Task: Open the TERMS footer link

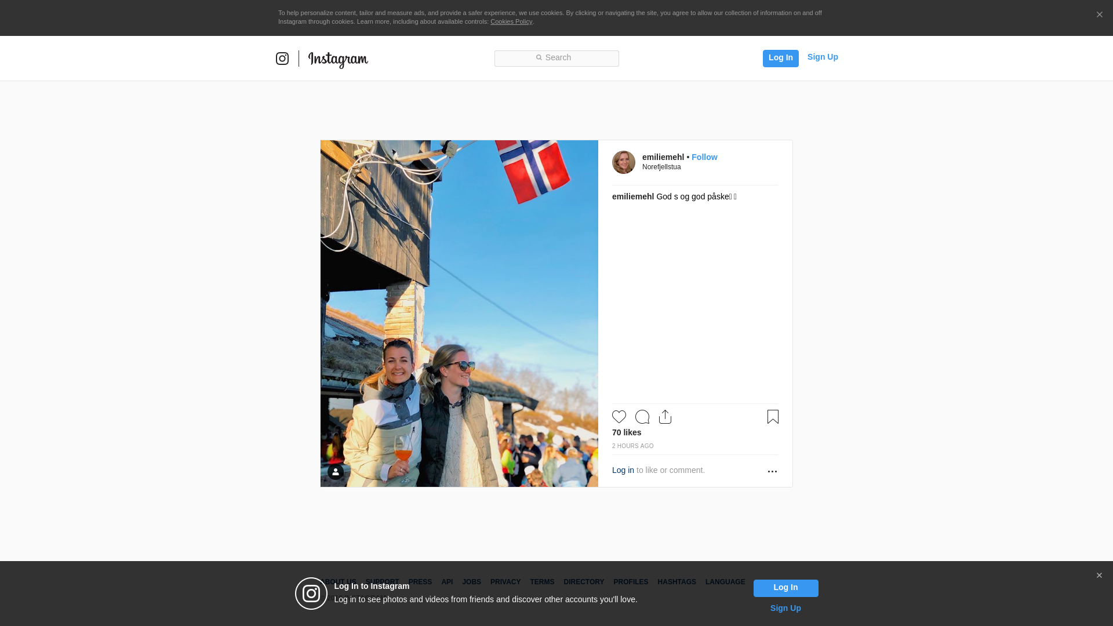Action: (542, 582)
